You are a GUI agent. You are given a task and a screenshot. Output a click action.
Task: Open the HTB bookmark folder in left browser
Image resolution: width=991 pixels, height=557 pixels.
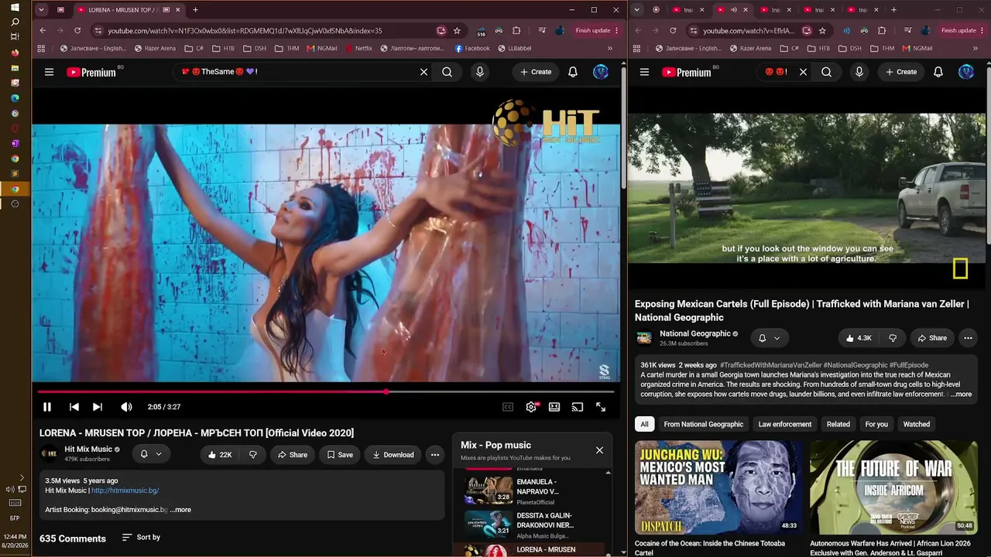[x=222, y=48]
